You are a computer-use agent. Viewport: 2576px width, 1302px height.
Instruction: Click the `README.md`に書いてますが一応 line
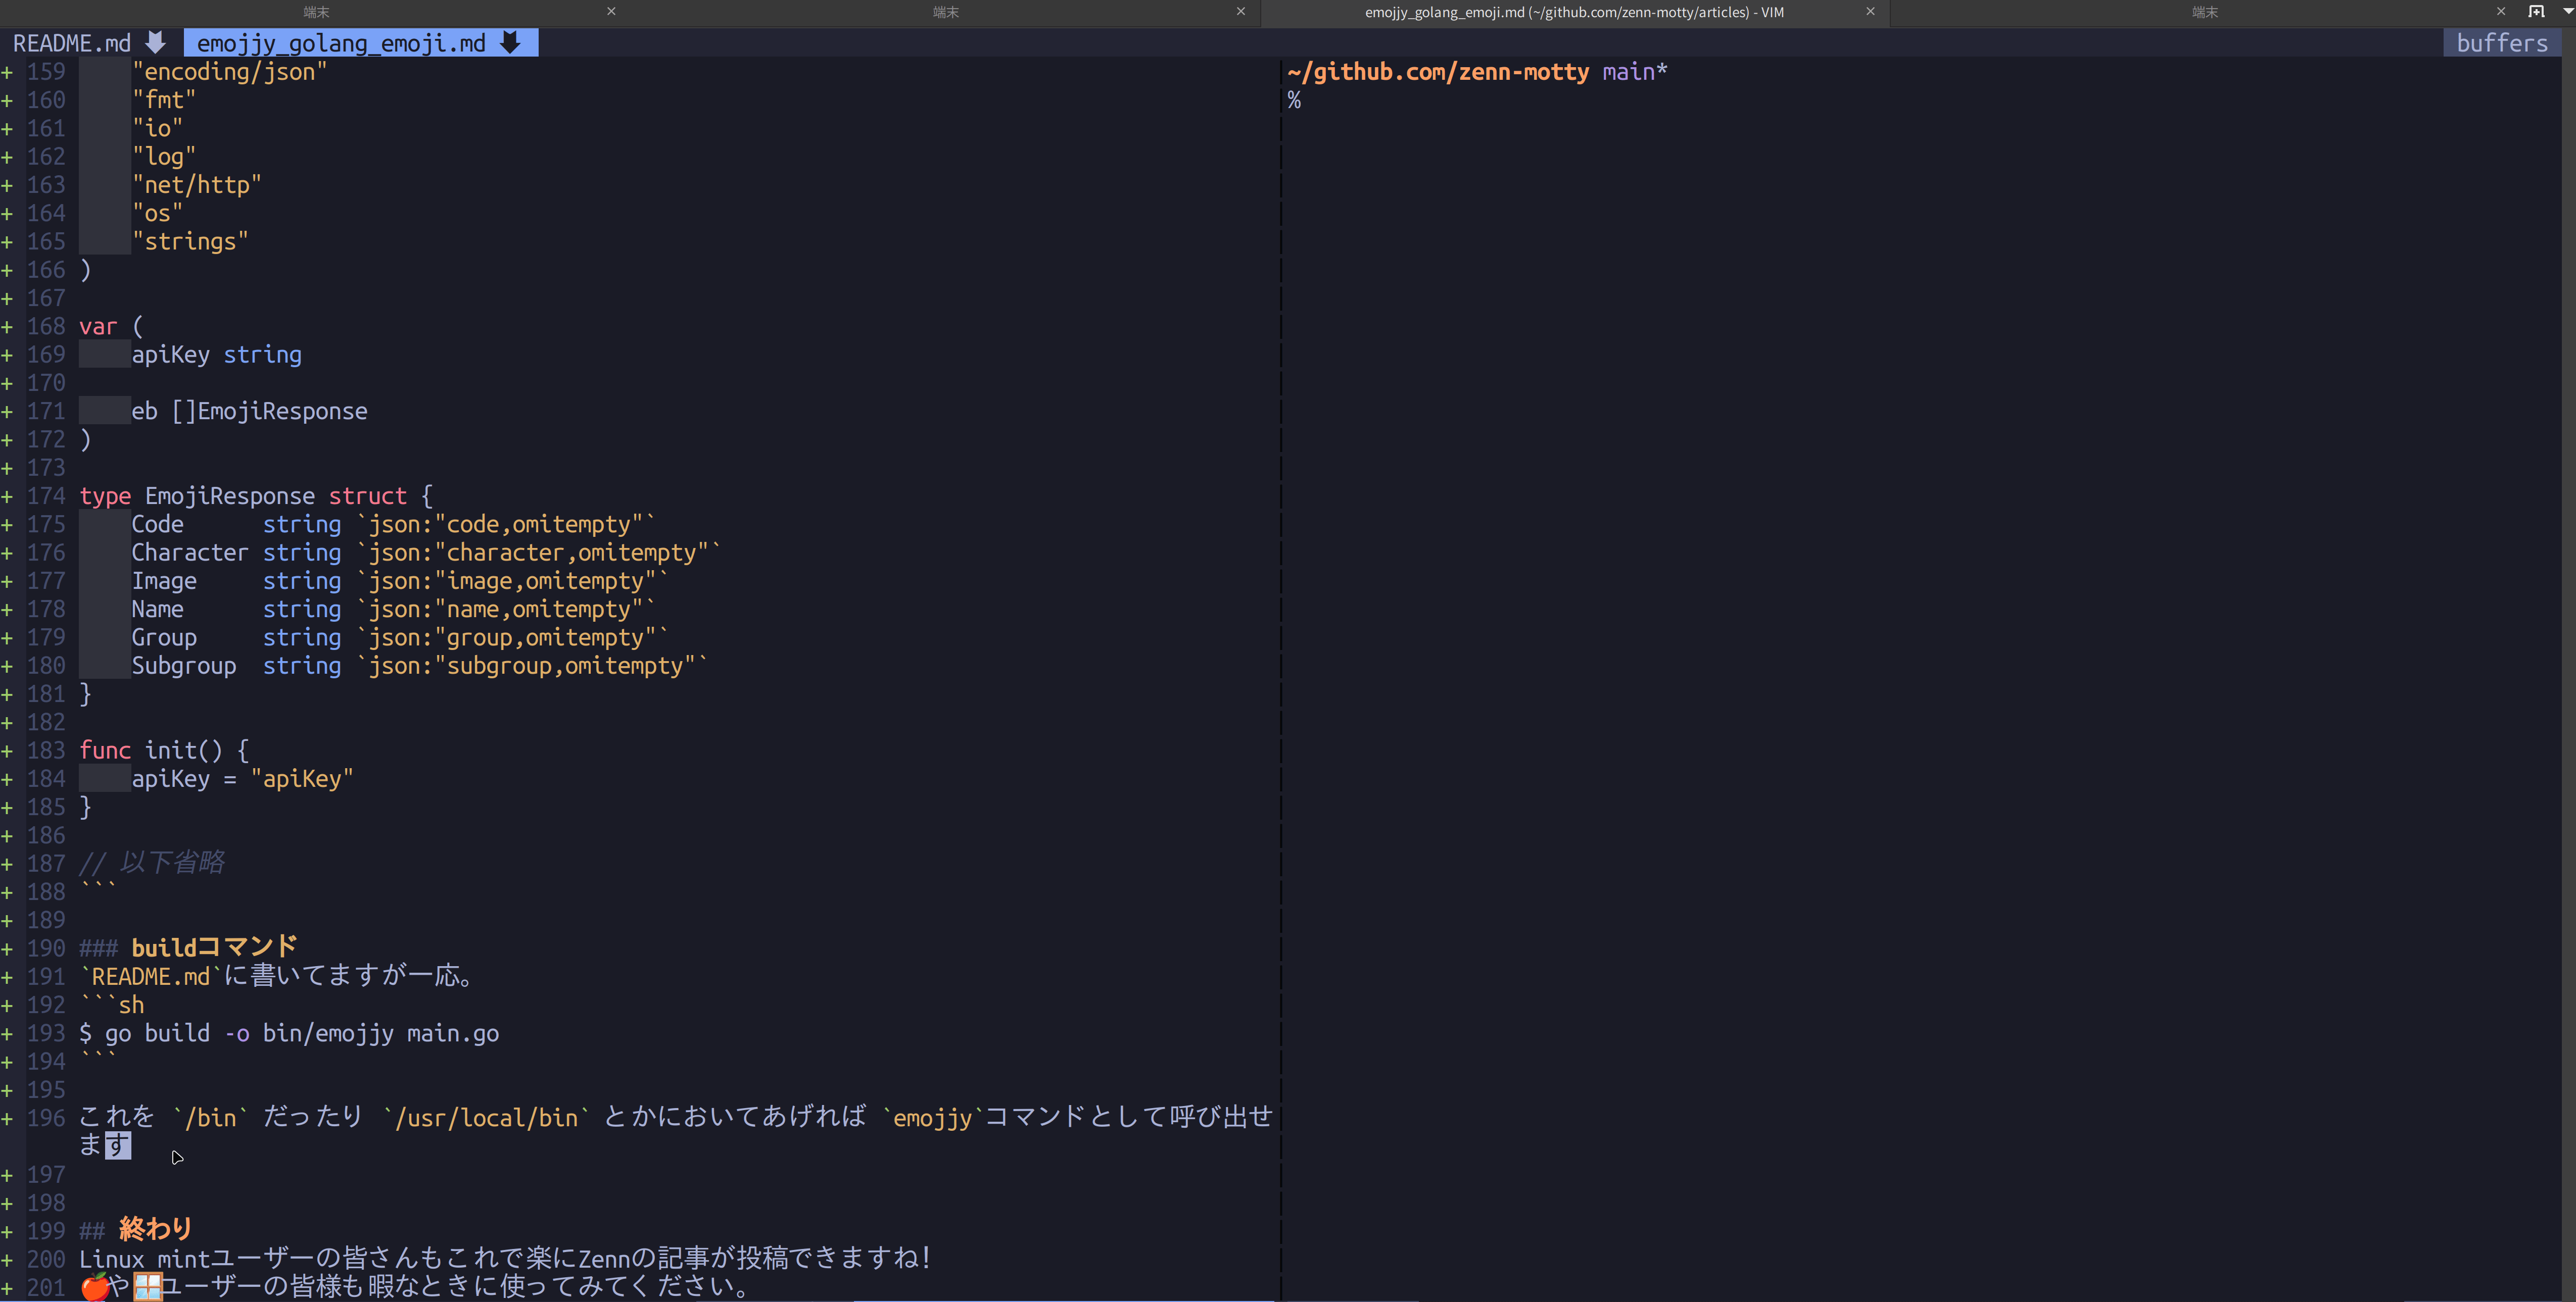click(x=276, y=975)
